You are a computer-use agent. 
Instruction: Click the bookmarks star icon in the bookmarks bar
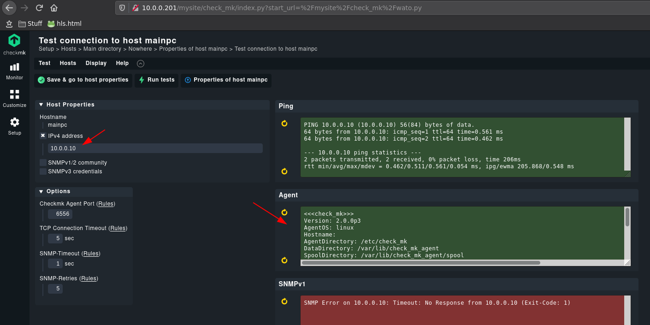9,24
